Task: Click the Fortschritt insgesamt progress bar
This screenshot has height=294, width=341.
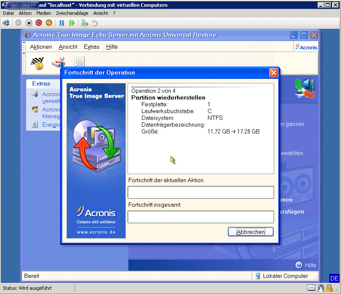Action: [201, 217]
